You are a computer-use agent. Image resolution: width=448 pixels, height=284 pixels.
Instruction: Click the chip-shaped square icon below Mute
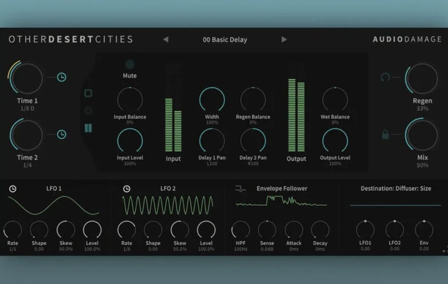88,93
